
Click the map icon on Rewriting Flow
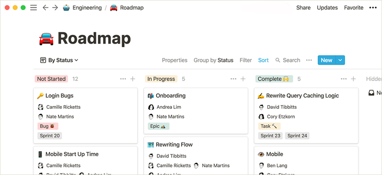151,145
